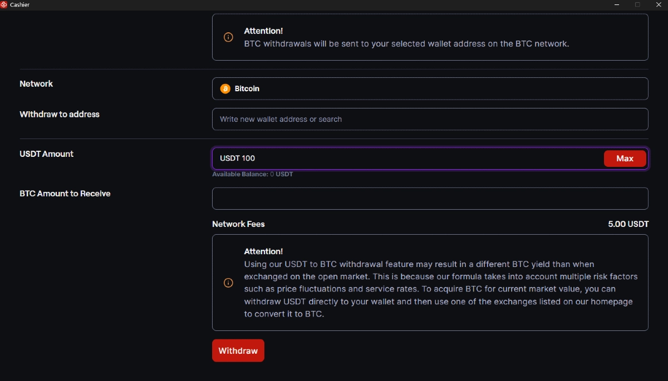Click the Cashier app icon in title bar
668x381 pixels.
[4, 4]
